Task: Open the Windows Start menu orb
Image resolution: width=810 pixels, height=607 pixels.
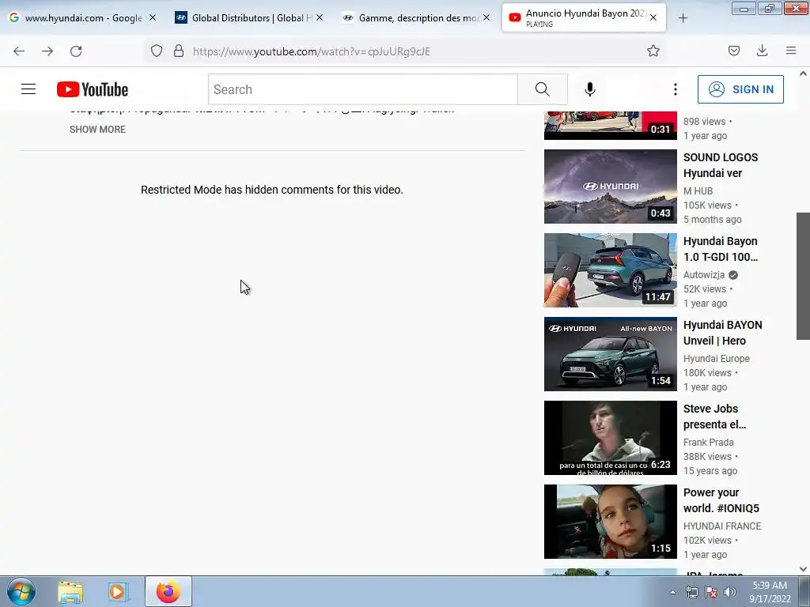Action: 21,591
